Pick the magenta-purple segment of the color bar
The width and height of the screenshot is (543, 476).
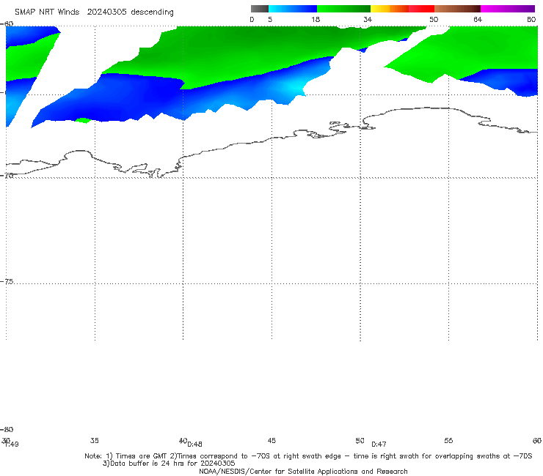[508, 9]
